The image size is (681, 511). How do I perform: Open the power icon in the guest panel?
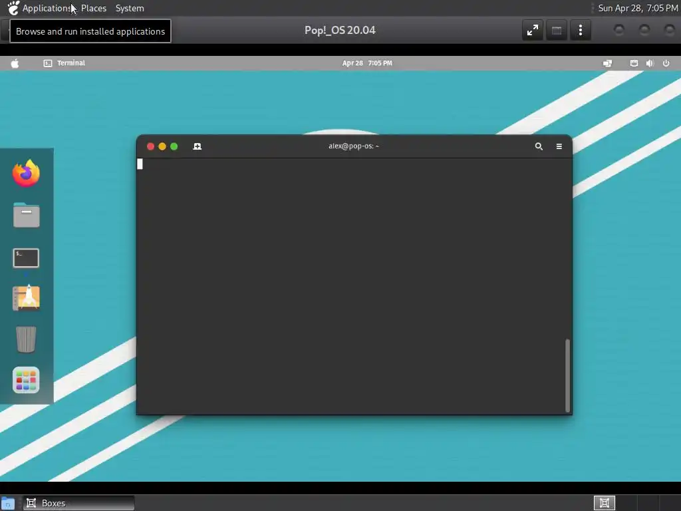pos(666,63)
